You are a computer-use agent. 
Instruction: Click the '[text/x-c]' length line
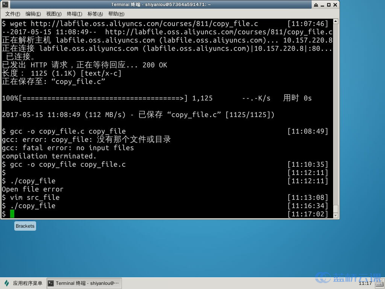pos(62,73)
